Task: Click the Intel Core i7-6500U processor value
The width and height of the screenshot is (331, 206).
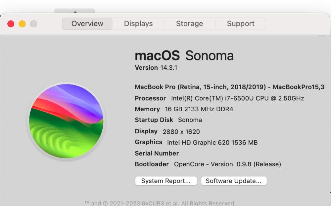Action: pos(237,98)
